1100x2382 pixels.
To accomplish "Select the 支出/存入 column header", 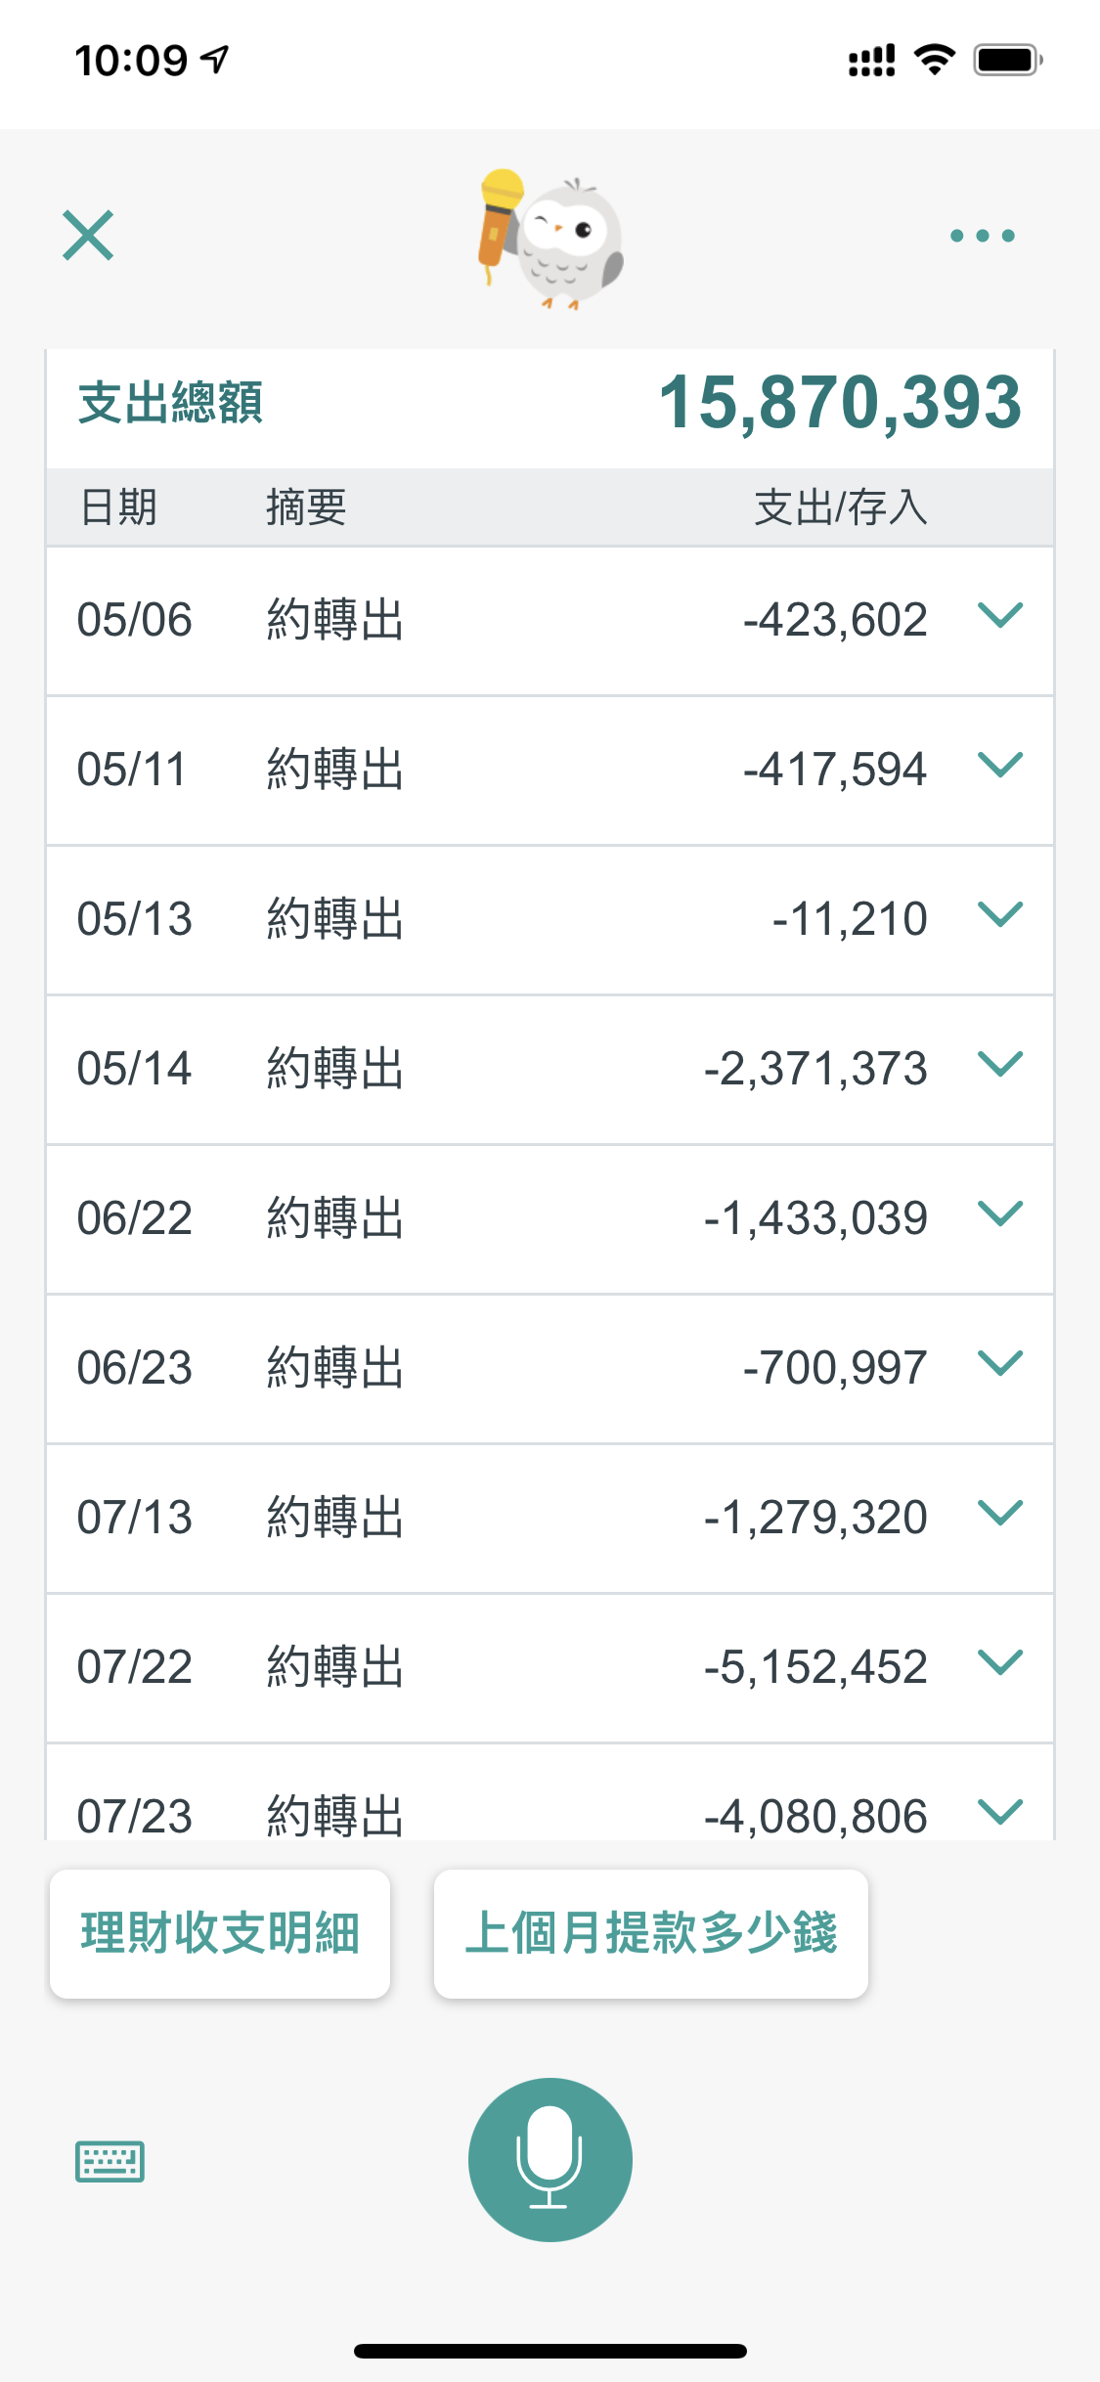I will [x=840, y=507].
